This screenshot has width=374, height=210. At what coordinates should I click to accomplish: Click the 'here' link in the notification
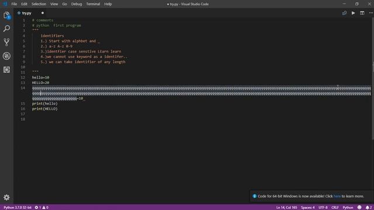[x=337, y=196]
